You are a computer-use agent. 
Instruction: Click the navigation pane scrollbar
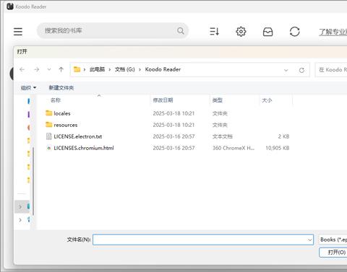click(x=33, y=180)
